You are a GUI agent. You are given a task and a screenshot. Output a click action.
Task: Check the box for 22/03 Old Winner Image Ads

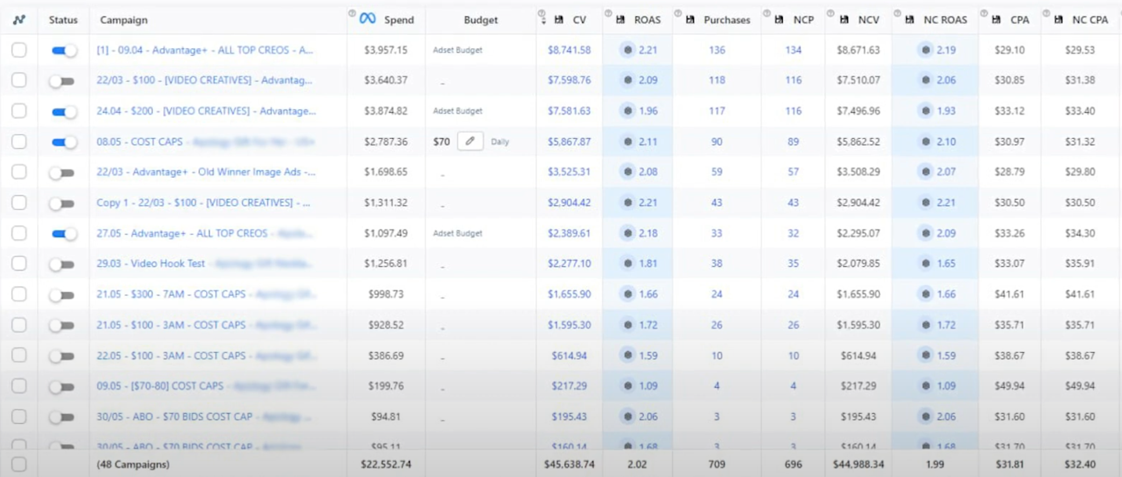(19, 172)
